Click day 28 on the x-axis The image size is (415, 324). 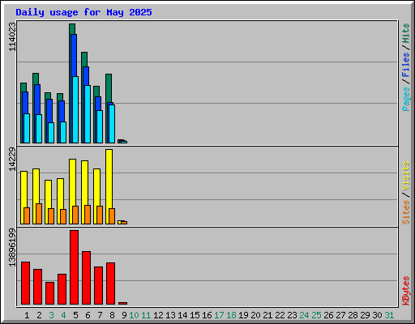353,315
